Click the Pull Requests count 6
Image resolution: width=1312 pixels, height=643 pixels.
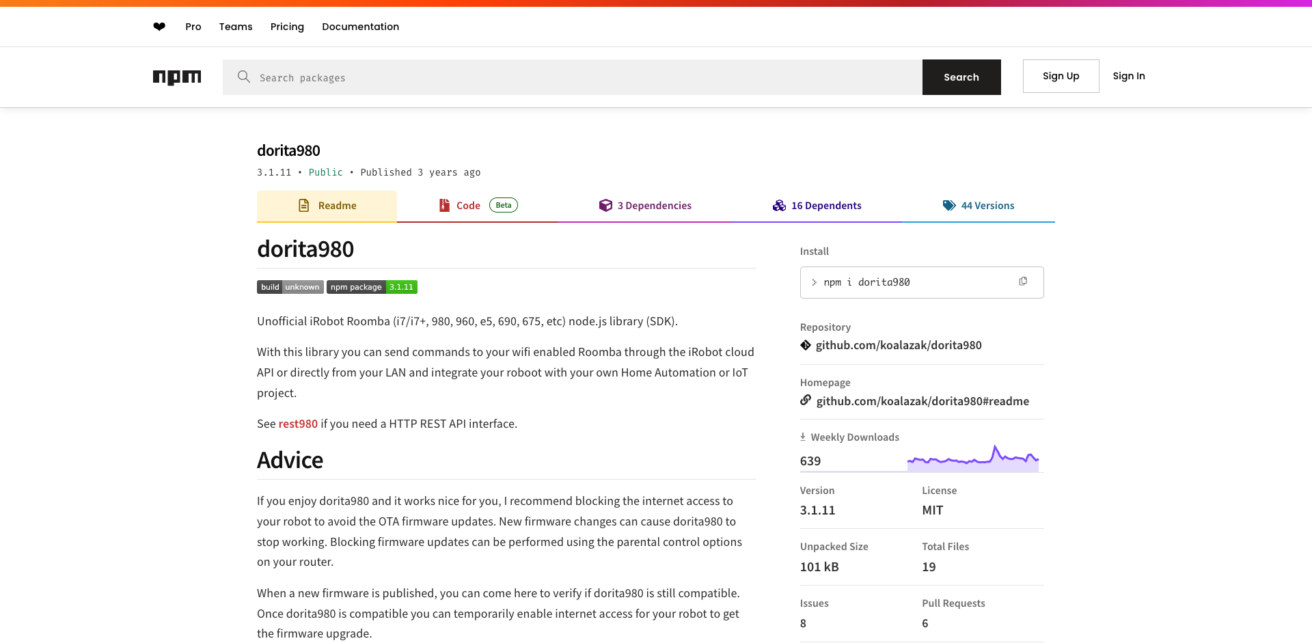(925, 623)
